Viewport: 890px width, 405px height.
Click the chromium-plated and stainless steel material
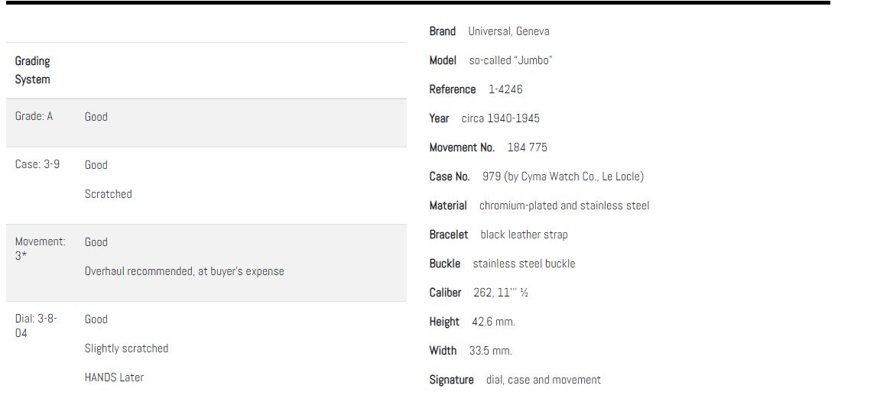pos(564,206)
